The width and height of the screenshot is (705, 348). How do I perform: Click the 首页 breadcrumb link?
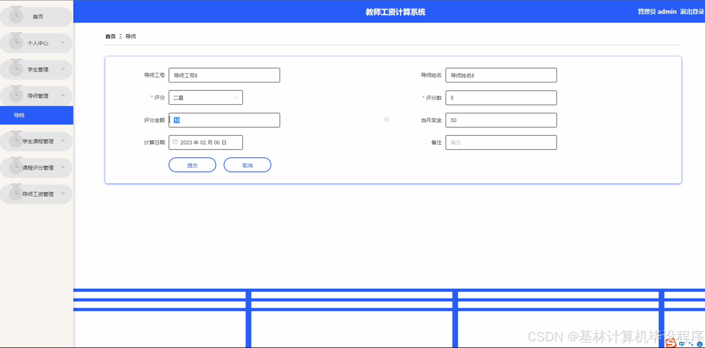click(x=110, y=36)
